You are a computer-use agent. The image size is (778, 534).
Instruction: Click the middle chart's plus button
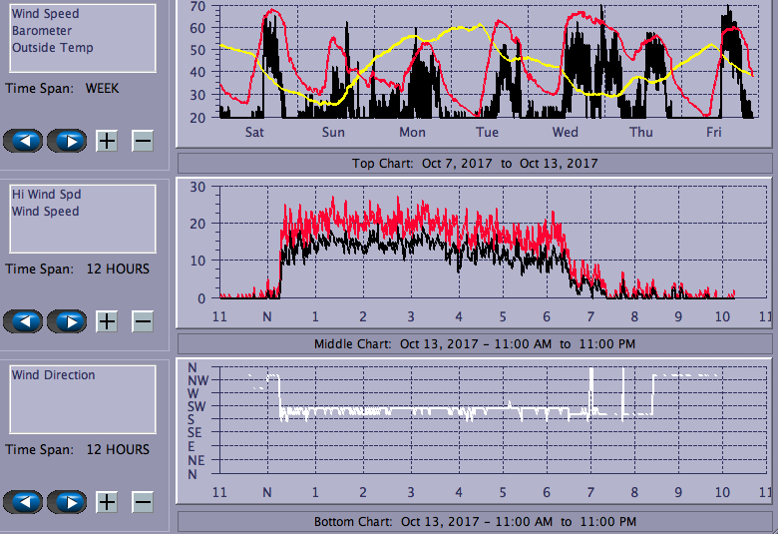(107, 321)
